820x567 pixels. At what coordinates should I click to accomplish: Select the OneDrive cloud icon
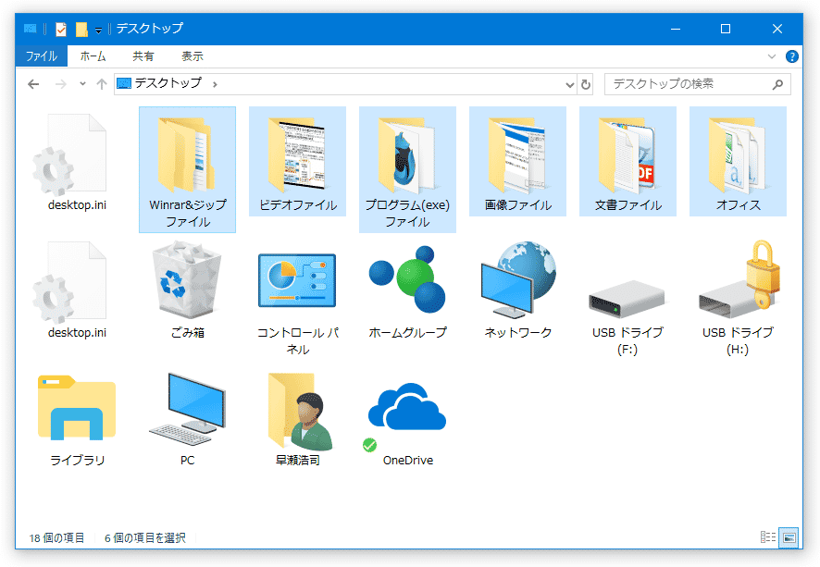point(407,407)
